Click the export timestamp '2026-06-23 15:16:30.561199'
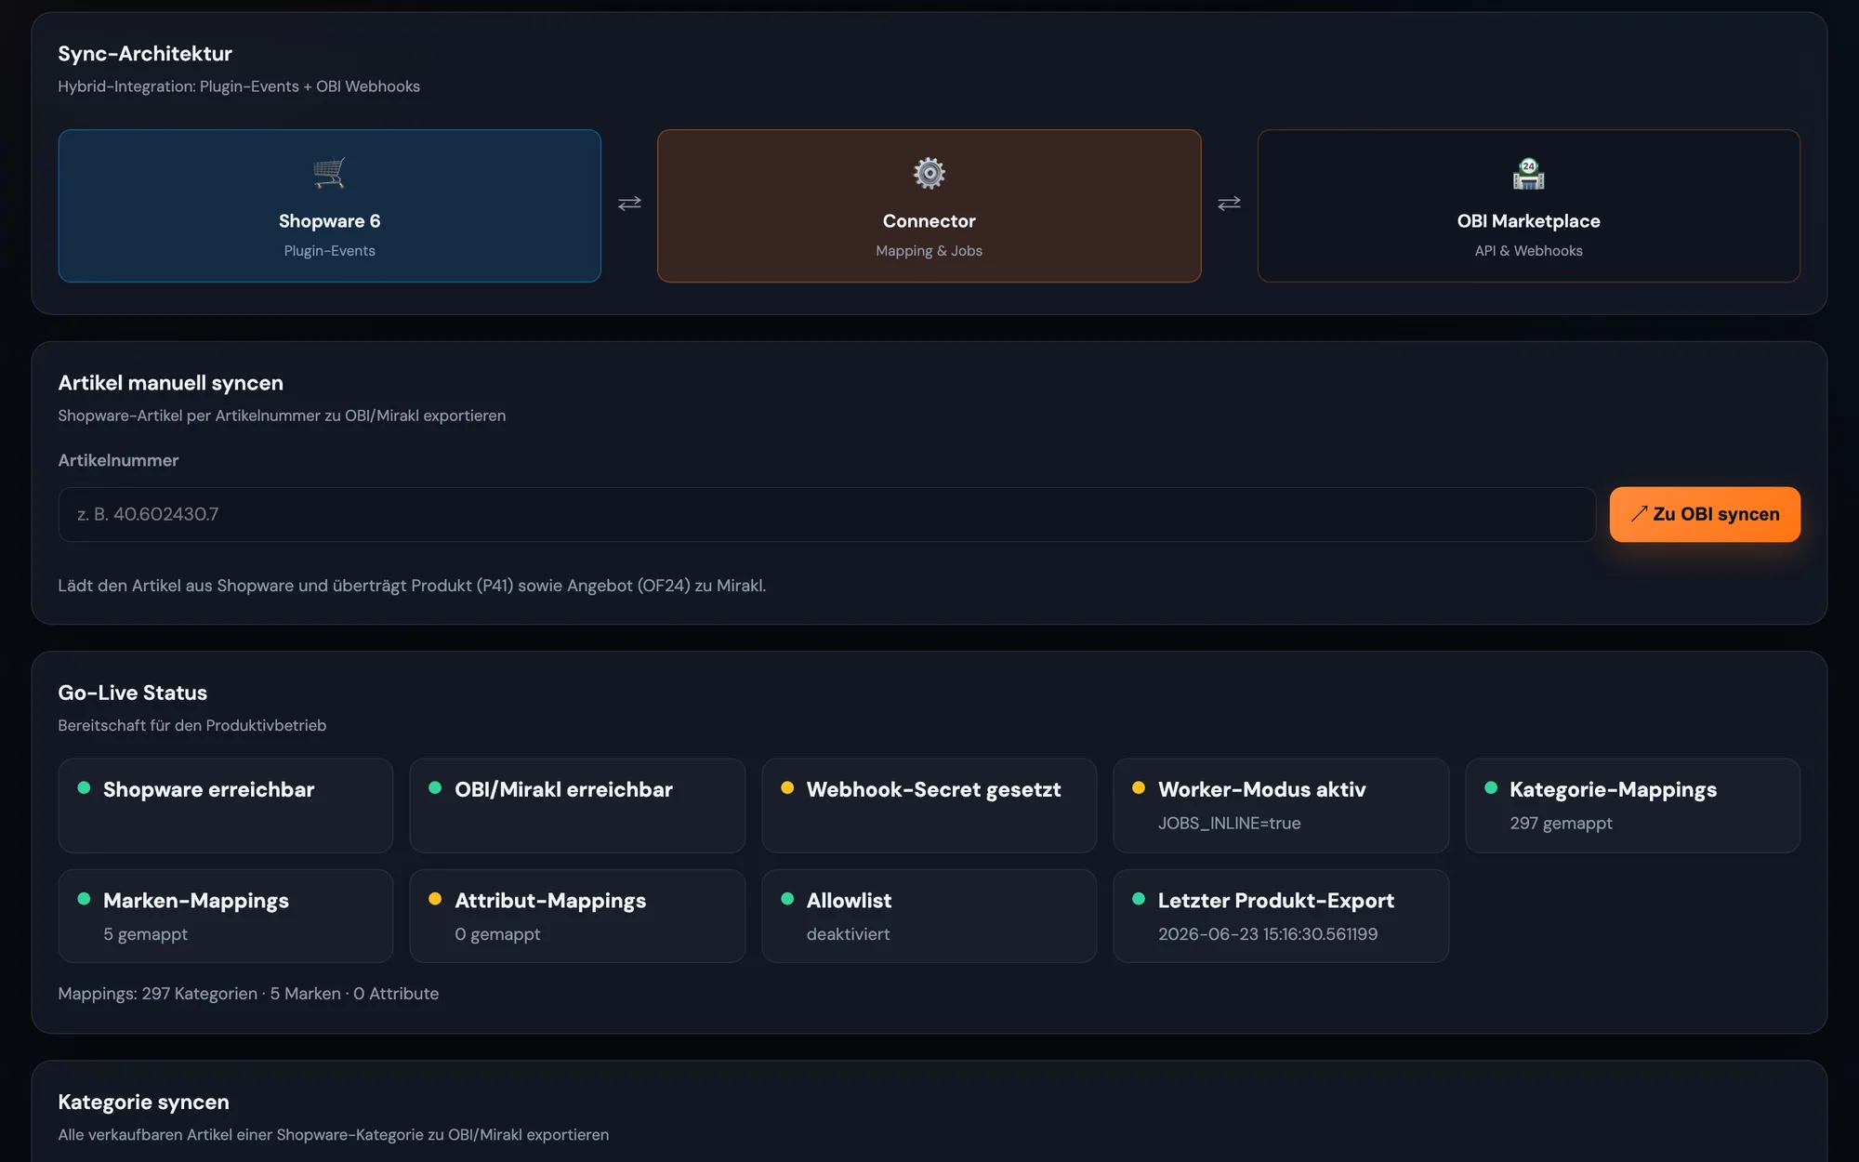The height and width of the screenshot is (1162, 1859). (x=1268, y=934)
